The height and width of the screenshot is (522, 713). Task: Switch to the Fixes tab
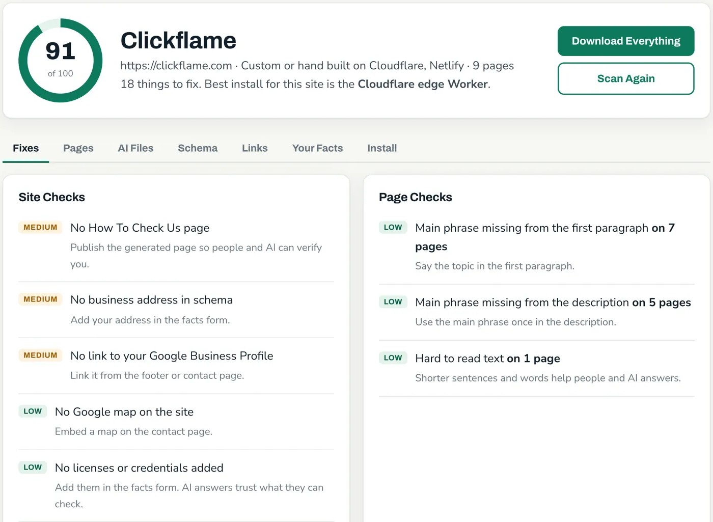coord(25,148)
